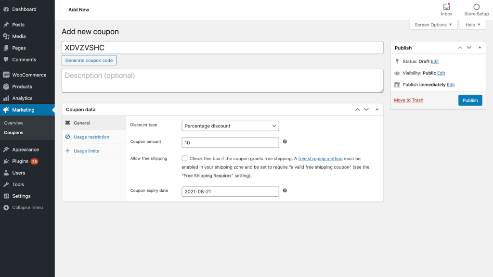Viewport: 493px width, 277px height.
Task: Open the Discount type dropdown
Action: [x=231, y=126]
